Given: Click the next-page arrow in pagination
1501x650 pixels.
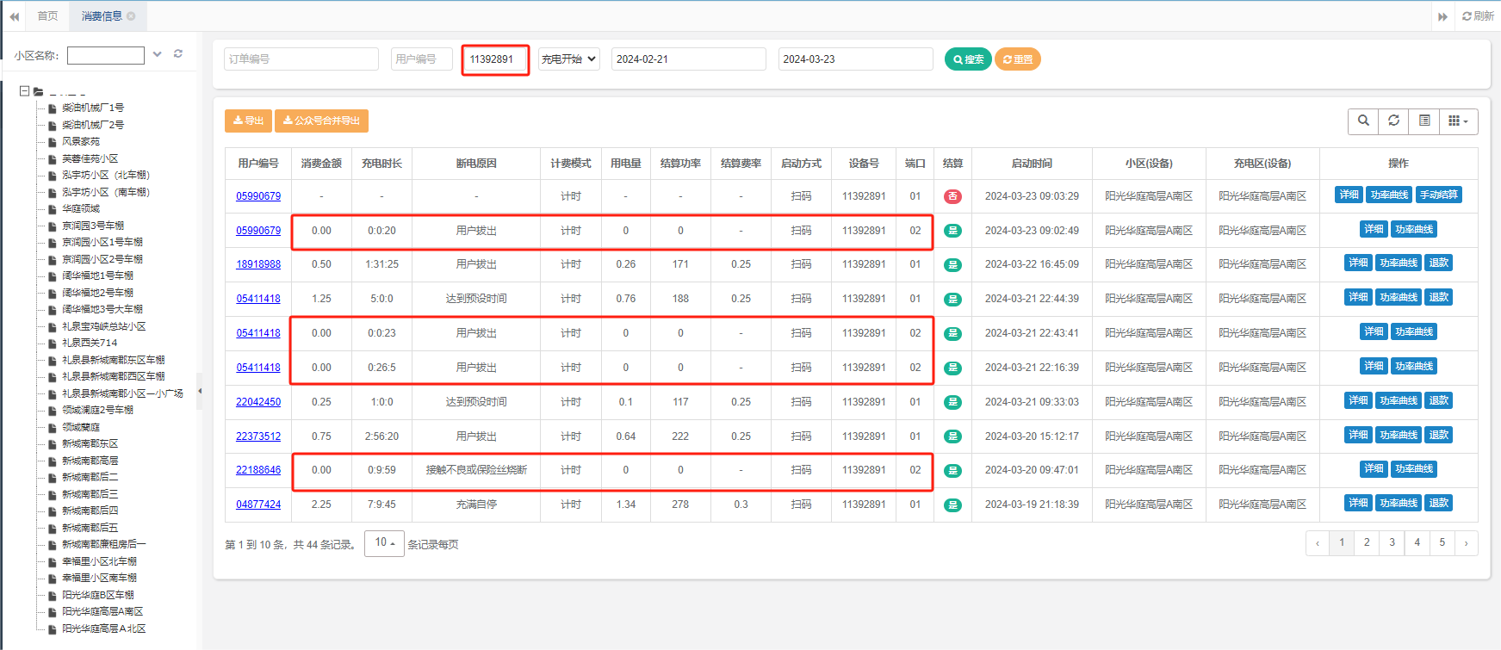Looking at the screenshot, I should [x=1467, y=543].
